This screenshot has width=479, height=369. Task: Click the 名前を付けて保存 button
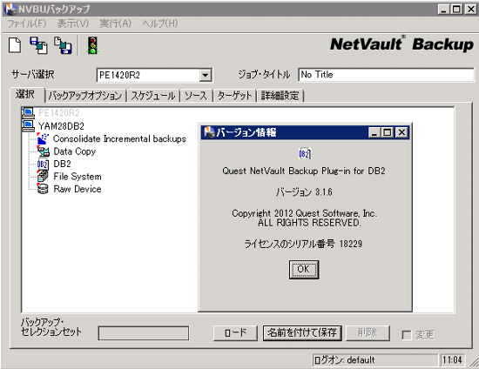[x=302, y=332]
